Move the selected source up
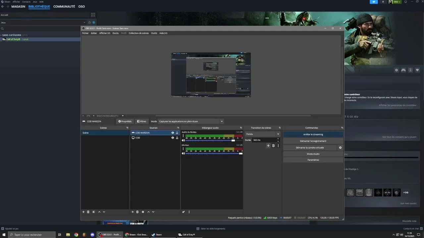The image size is (424, 238). (148, 212)
